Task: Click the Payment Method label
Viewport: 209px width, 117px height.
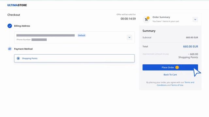Action: click(x=23, y=49)
